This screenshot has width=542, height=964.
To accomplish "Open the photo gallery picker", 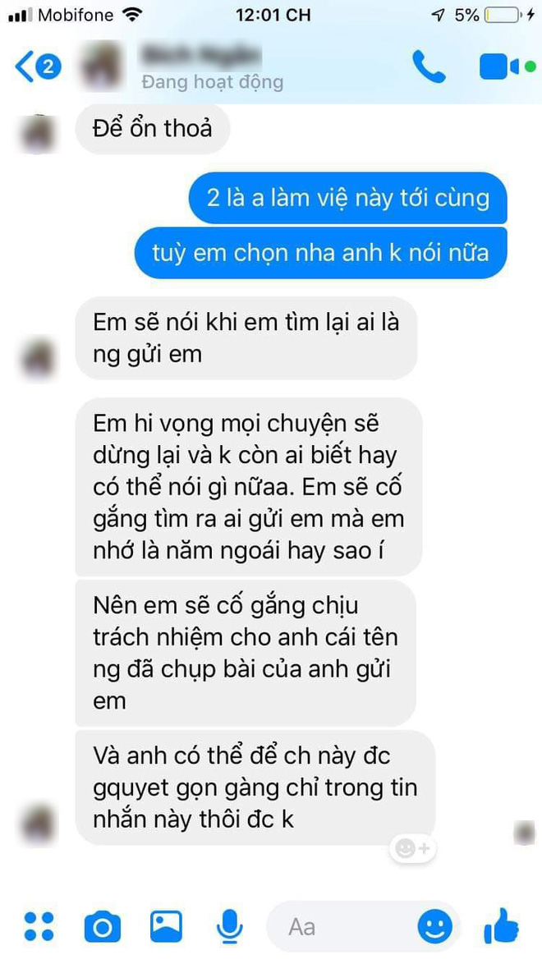I will (166, 926).
